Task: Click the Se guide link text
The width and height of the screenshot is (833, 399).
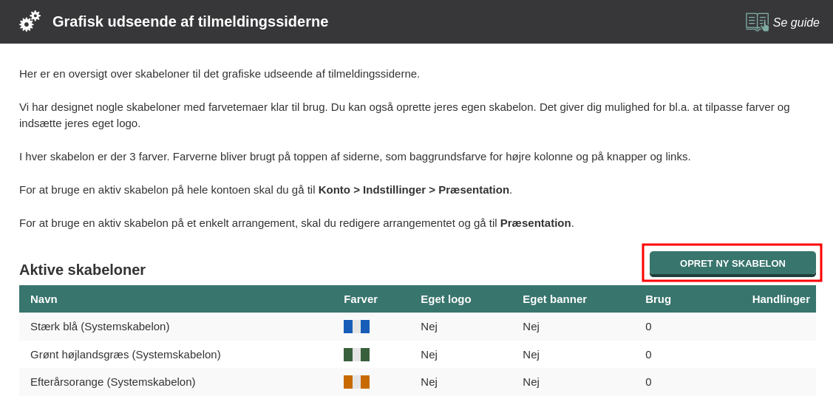Action: (x=796, y=23)
